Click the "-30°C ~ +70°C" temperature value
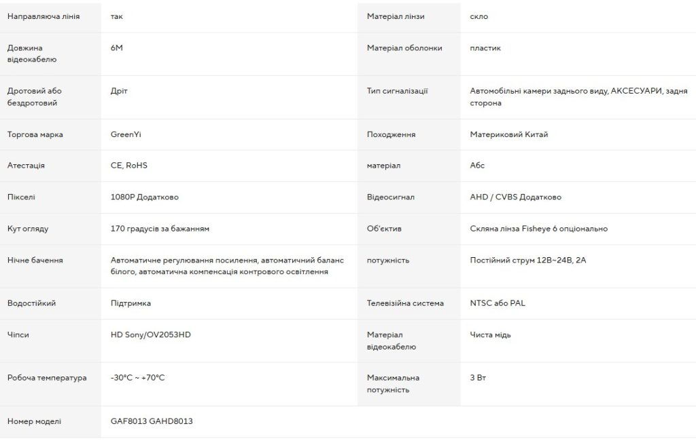The image size is (696, 441). pyautogui.click(x=137, y=377)
